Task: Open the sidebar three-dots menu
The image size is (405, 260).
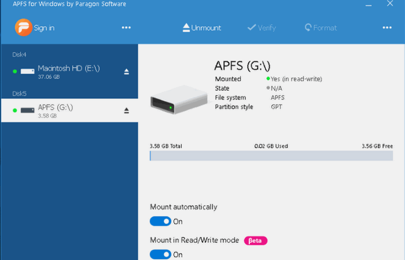Action: point(126,27)
